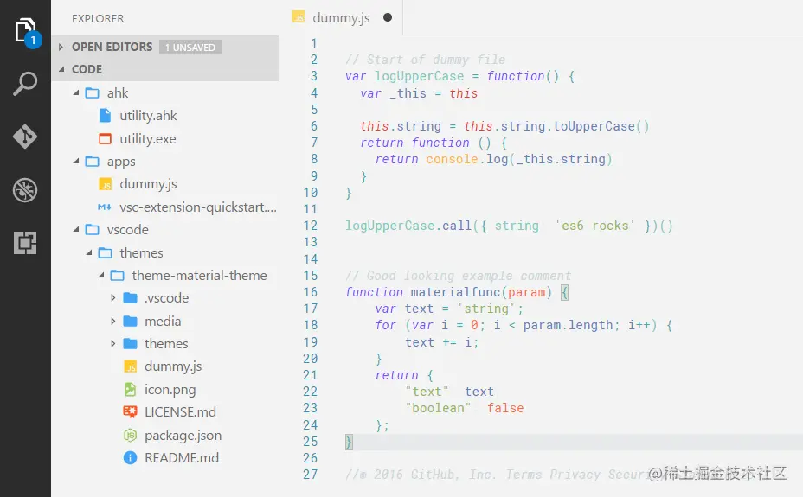Expand the OPEN EDITORS section
Screen dimensions: 803x497
(x=112, y=47)
